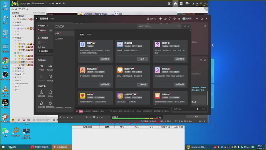Image resolution: width=266 pixels, height=150 pixels.
Task: Open the Everything search desktop icon
Action: 16,132
